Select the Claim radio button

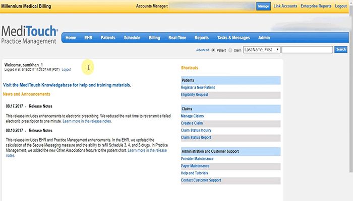pyautogui.click(x=230, y=50)
